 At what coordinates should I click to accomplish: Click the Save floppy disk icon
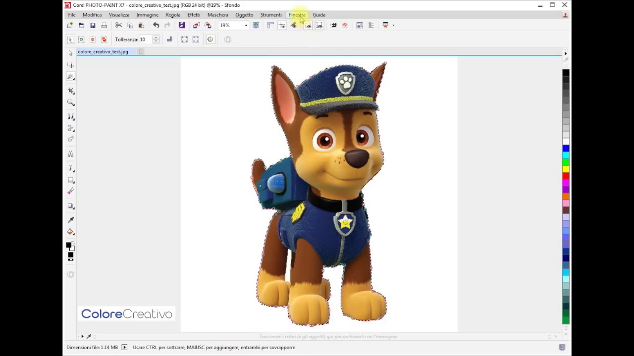point(93,25)
